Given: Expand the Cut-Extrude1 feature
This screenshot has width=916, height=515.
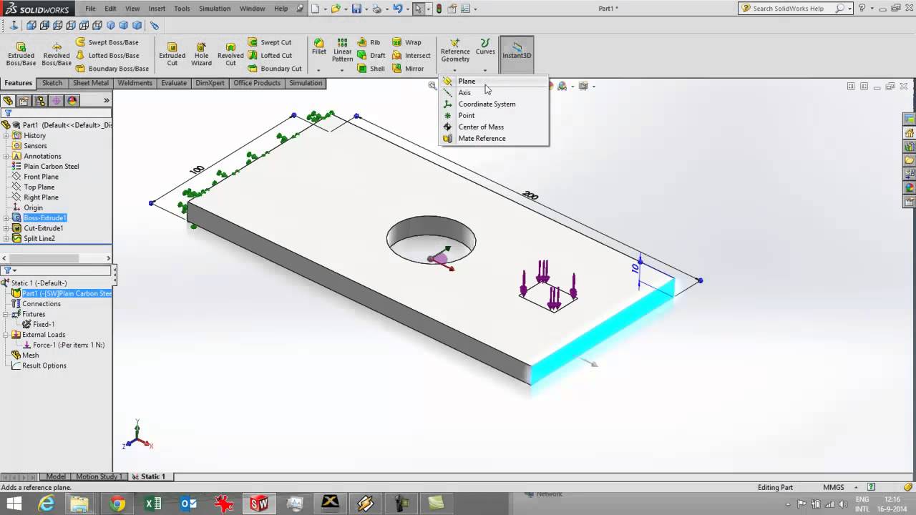Looking at the screenshot, I should click(x=6, y=228).
